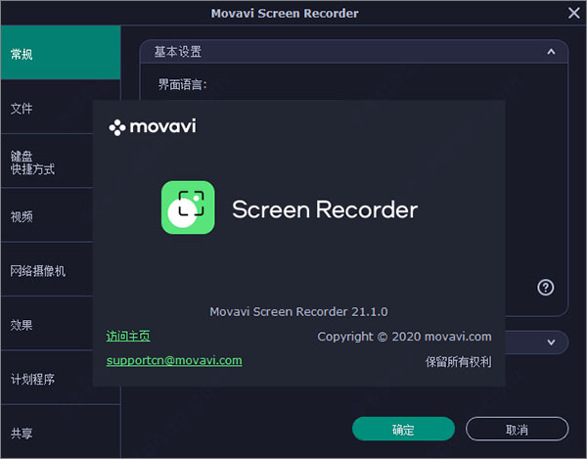This screenshot has width=587, height=459.
Task: Open the help question mark icon
Action: tap(546, 287)
